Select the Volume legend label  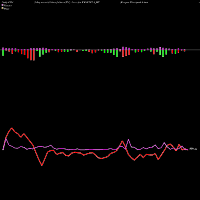tap(8, 6)
